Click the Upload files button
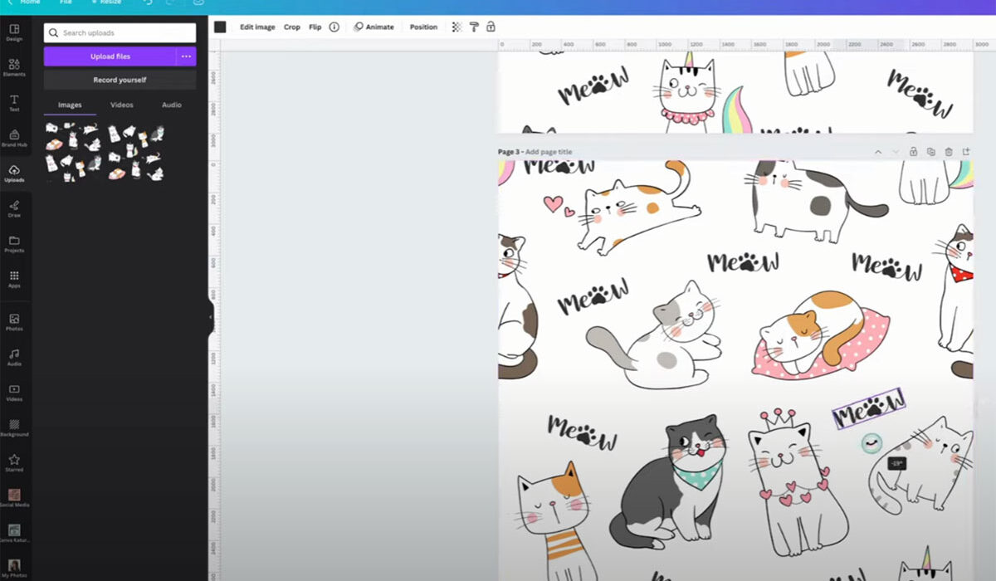Image resolution: width=996 pixels, height=581 pixels. pos(110,56)
